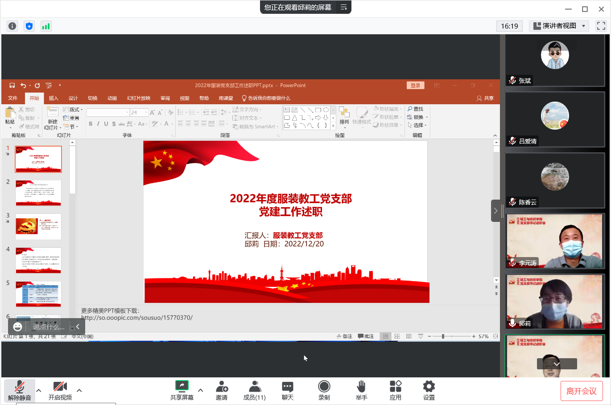This screenshot has width=611, height=405.
Task: Open the Members (成员) list
Action: click(254, 386)
